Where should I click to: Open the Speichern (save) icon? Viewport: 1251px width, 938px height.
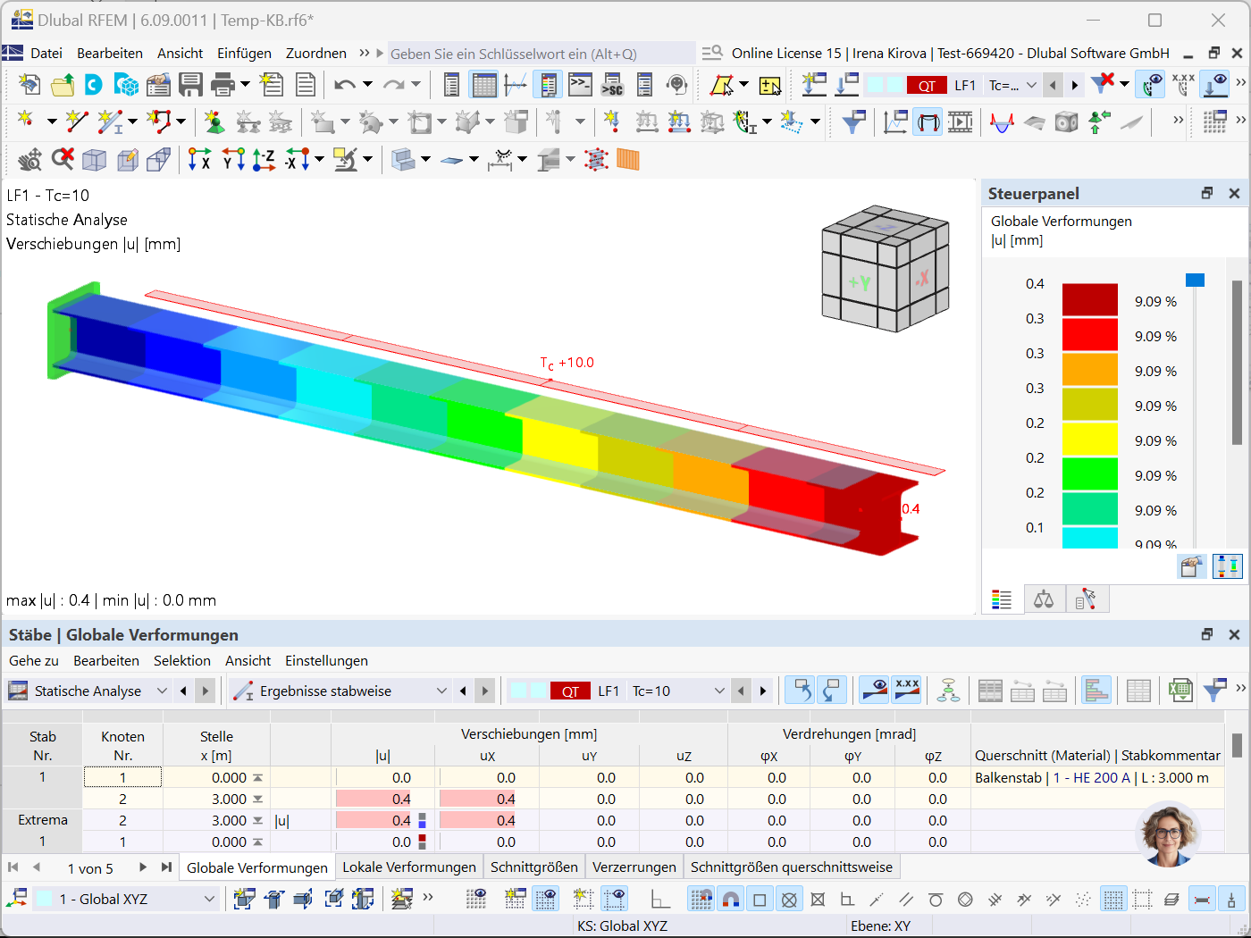click(x=191, y=85)
